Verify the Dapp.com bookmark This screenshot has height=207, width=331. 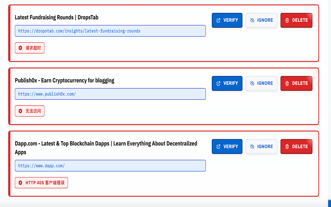pos(227,146)
